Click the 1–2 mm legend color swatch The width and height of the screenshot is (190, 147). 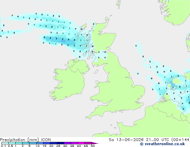coord(19,143)
